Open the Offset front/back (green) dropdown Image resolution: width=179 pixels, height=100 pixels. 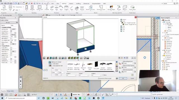point(129,67)
